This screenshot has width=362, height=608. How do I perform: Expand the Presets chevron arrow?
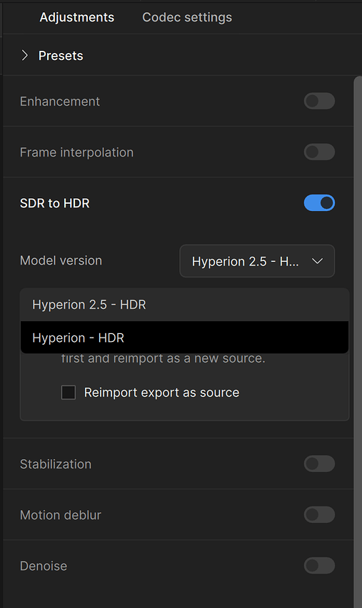click(25, 56)
